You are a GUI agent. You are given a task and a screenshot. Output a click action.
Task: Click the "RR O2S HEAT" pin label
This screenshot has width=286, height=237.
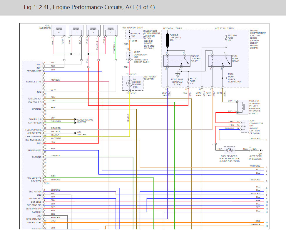[x=34, y=150]
